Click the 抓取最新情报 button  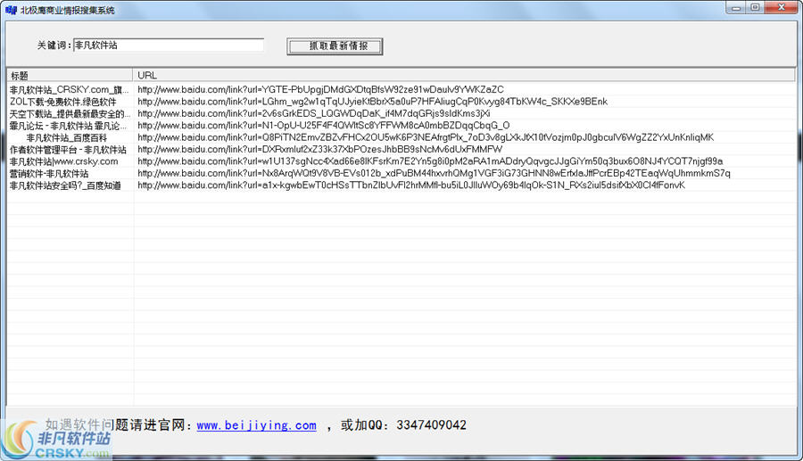click(335, 46)
